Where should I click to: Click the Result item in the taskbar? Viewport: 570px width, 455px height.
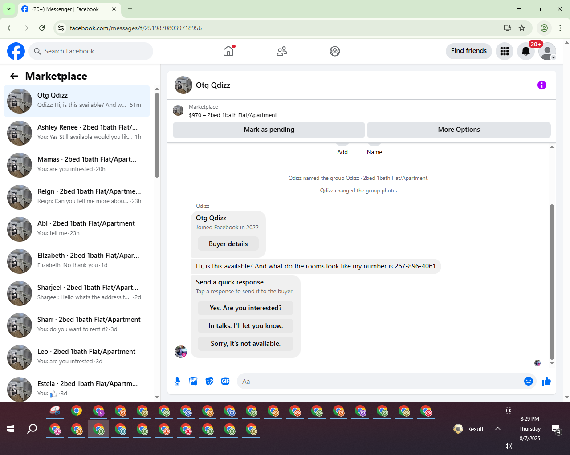(x=469, y=429)
